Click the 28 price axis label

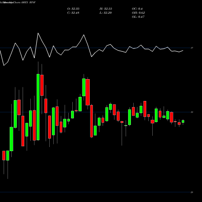click(192, 192)
